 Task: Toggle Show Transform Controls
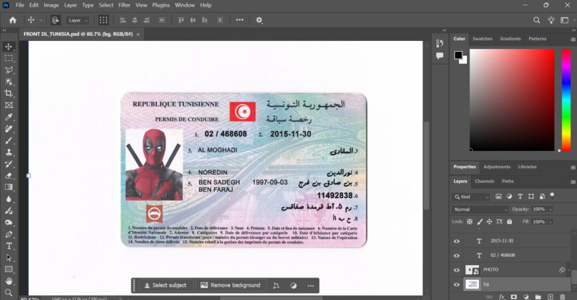(103, 21)
